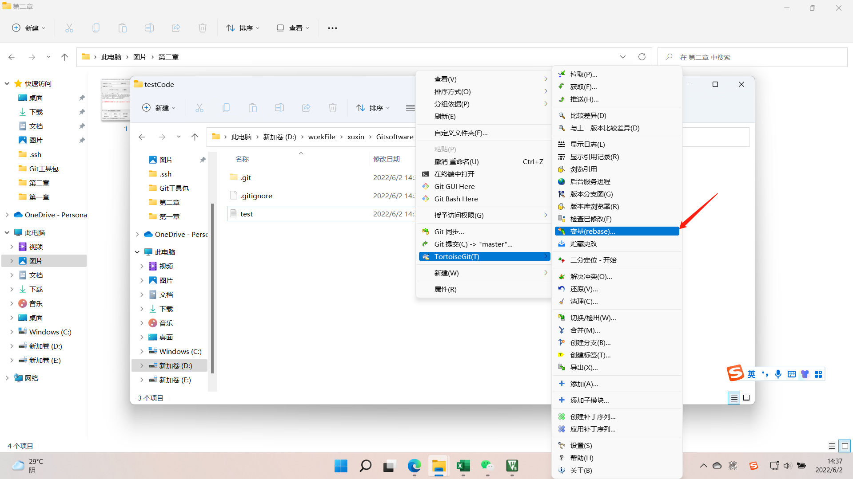The image size is (853, 479).
Task: Open 查看 dropdown in 第二章 window
Action: coord(293,28)
